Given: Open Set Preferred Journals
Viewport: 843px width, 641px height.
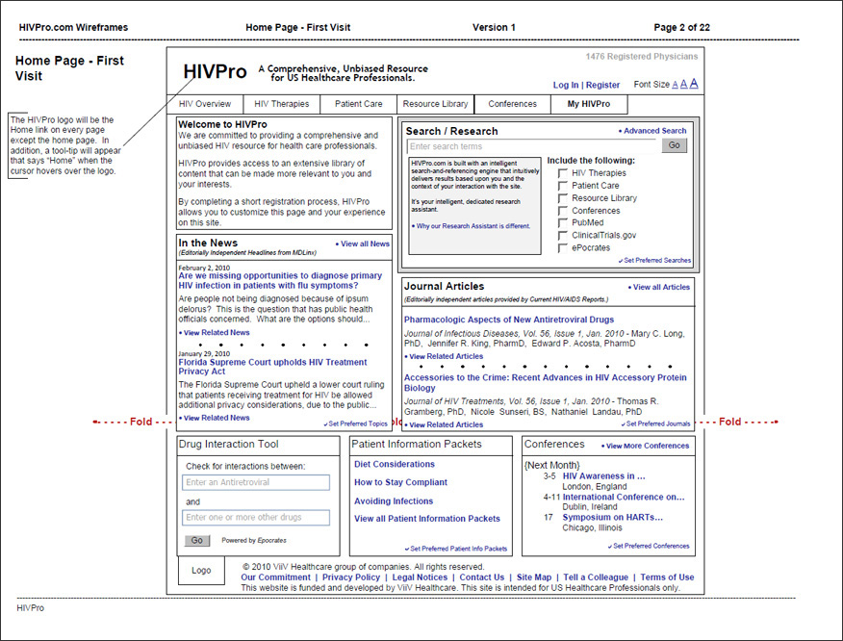Looking at the screenshot, I should pyautogui.click(x=658, y=423).
